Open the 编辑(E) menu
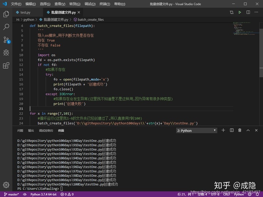The image size is (263, 197). 31,4
